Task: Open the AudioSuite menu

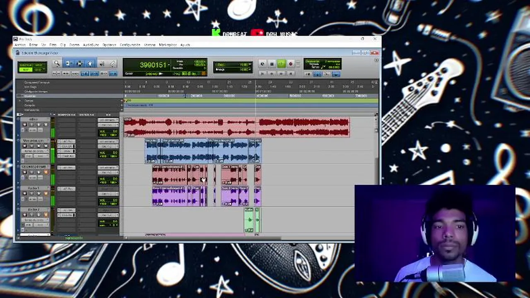Action: coord(91,45)
